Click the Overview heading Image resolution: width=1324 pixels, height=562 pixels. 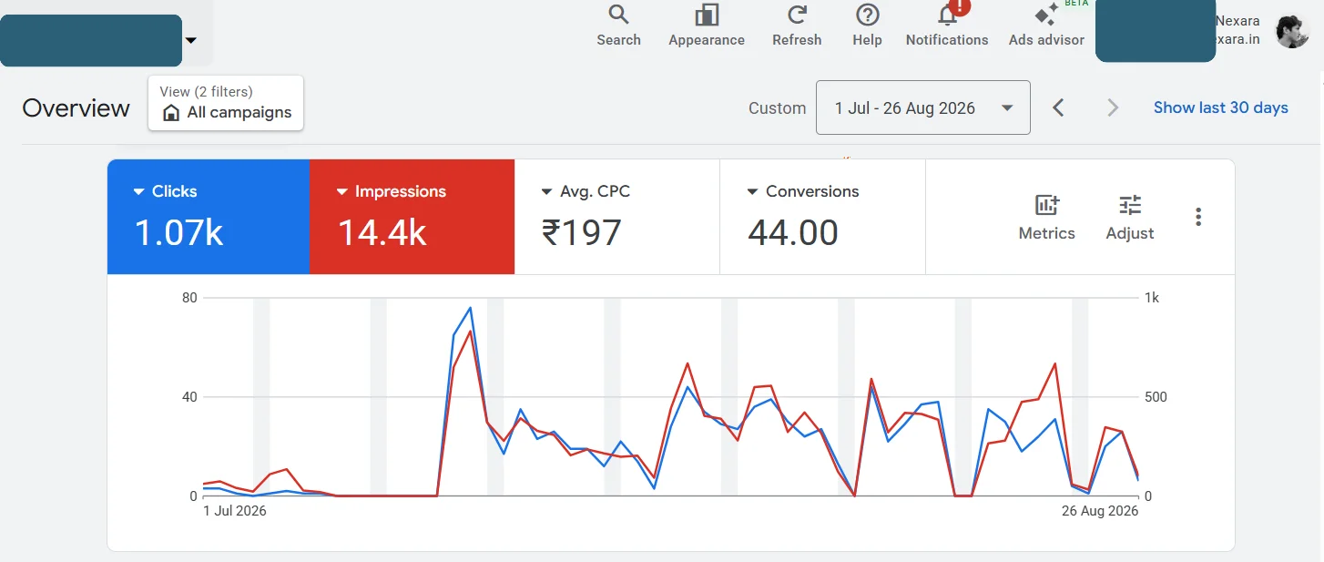tap(76, 108)
